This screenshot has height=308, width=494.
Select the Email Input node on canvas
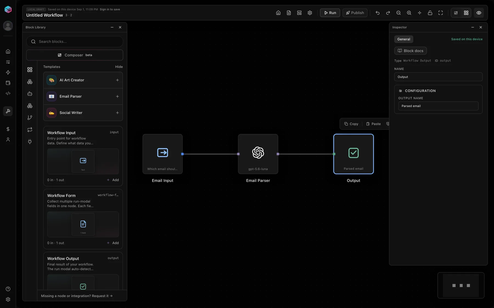[162, 154]
